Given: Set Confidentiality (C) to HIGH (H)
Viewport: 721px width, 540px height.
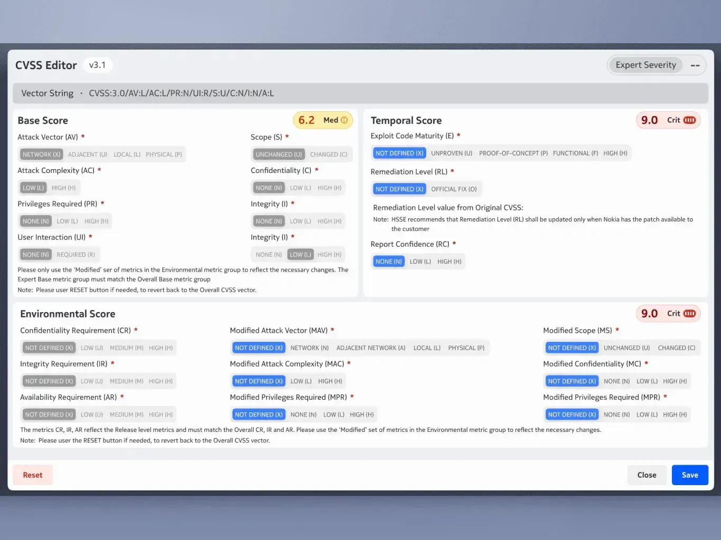Looking at the screenshot, I should pos(330,188).
